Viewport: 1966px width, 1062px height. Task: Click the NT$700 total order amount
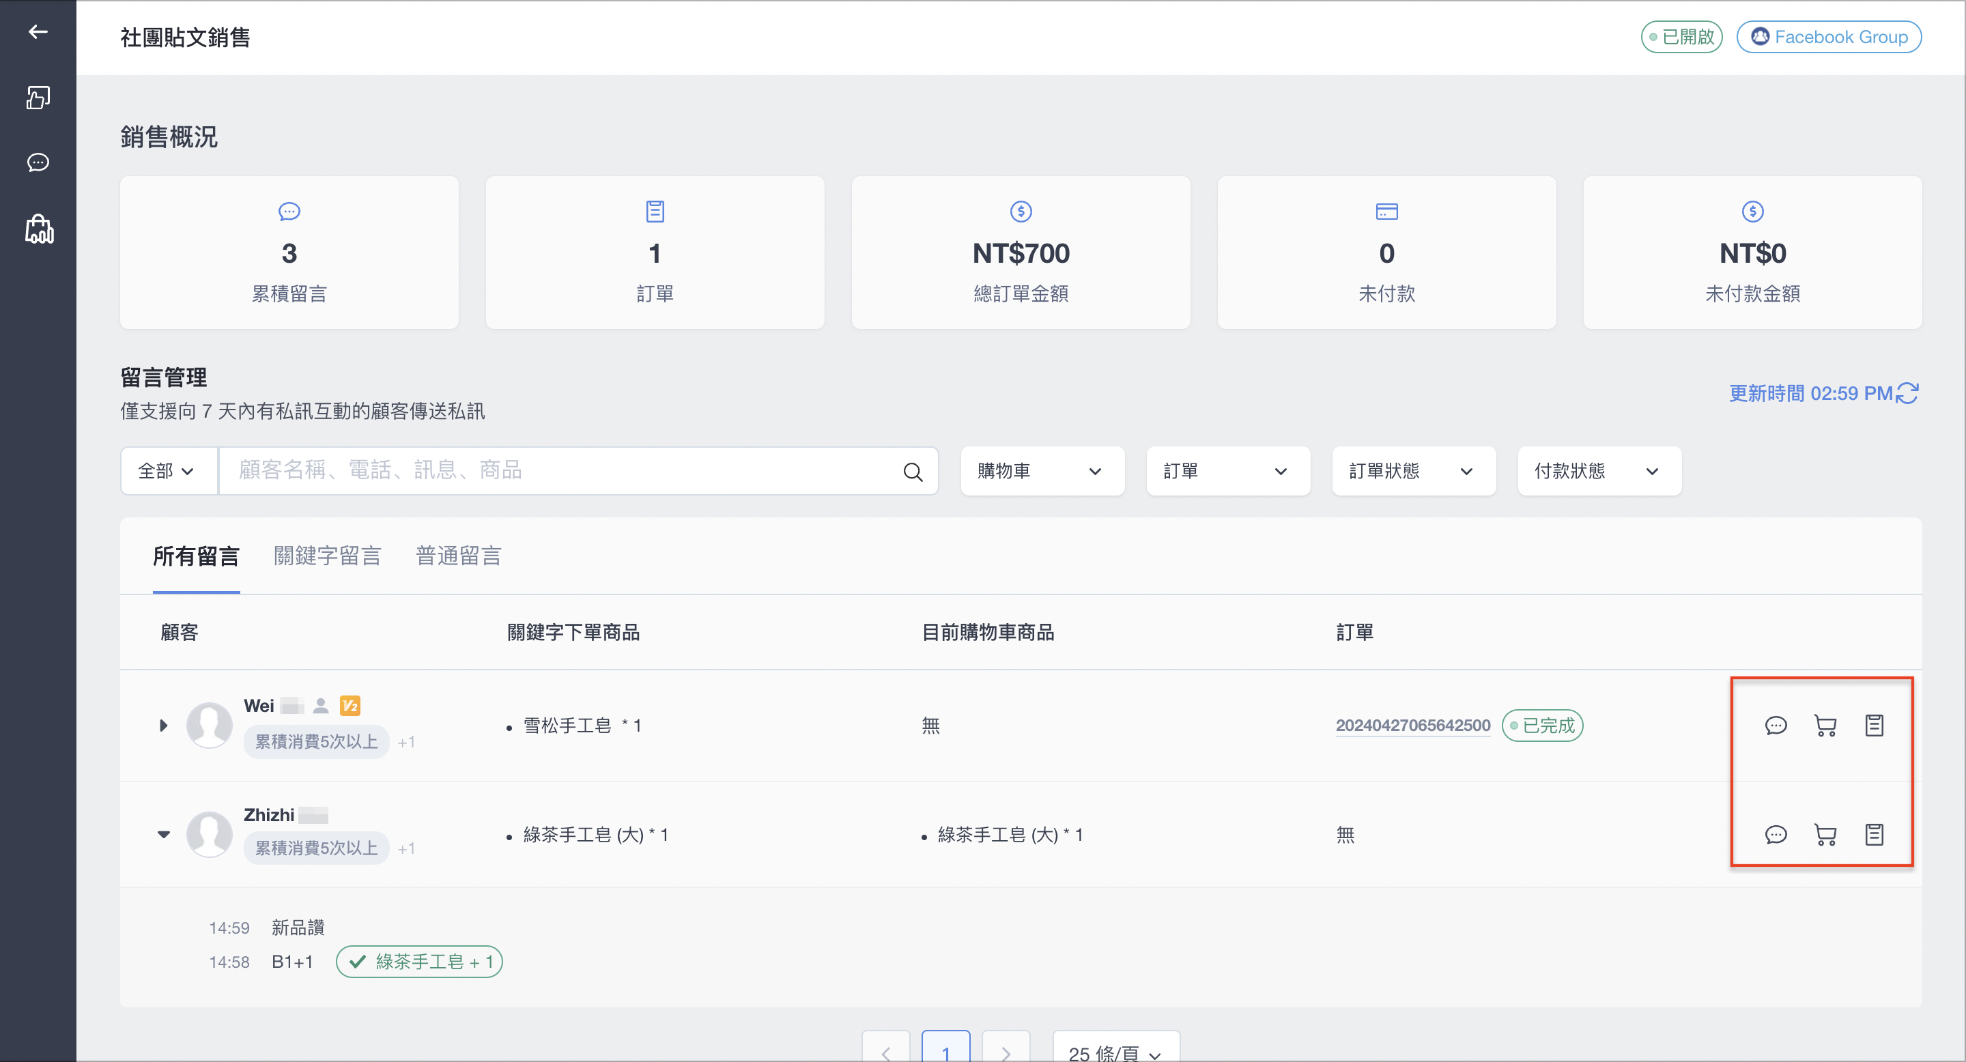point(1021,253)
